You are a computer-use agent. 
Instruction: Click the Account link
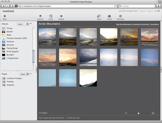pyautogui.click(x=142, y=11)
